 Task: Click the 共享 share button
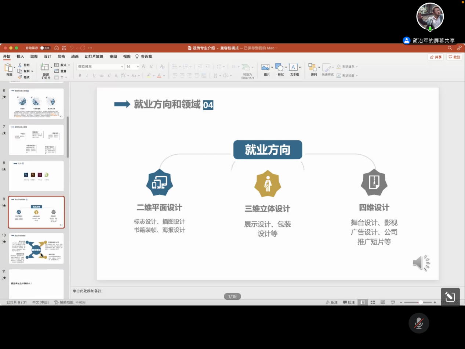436,57
